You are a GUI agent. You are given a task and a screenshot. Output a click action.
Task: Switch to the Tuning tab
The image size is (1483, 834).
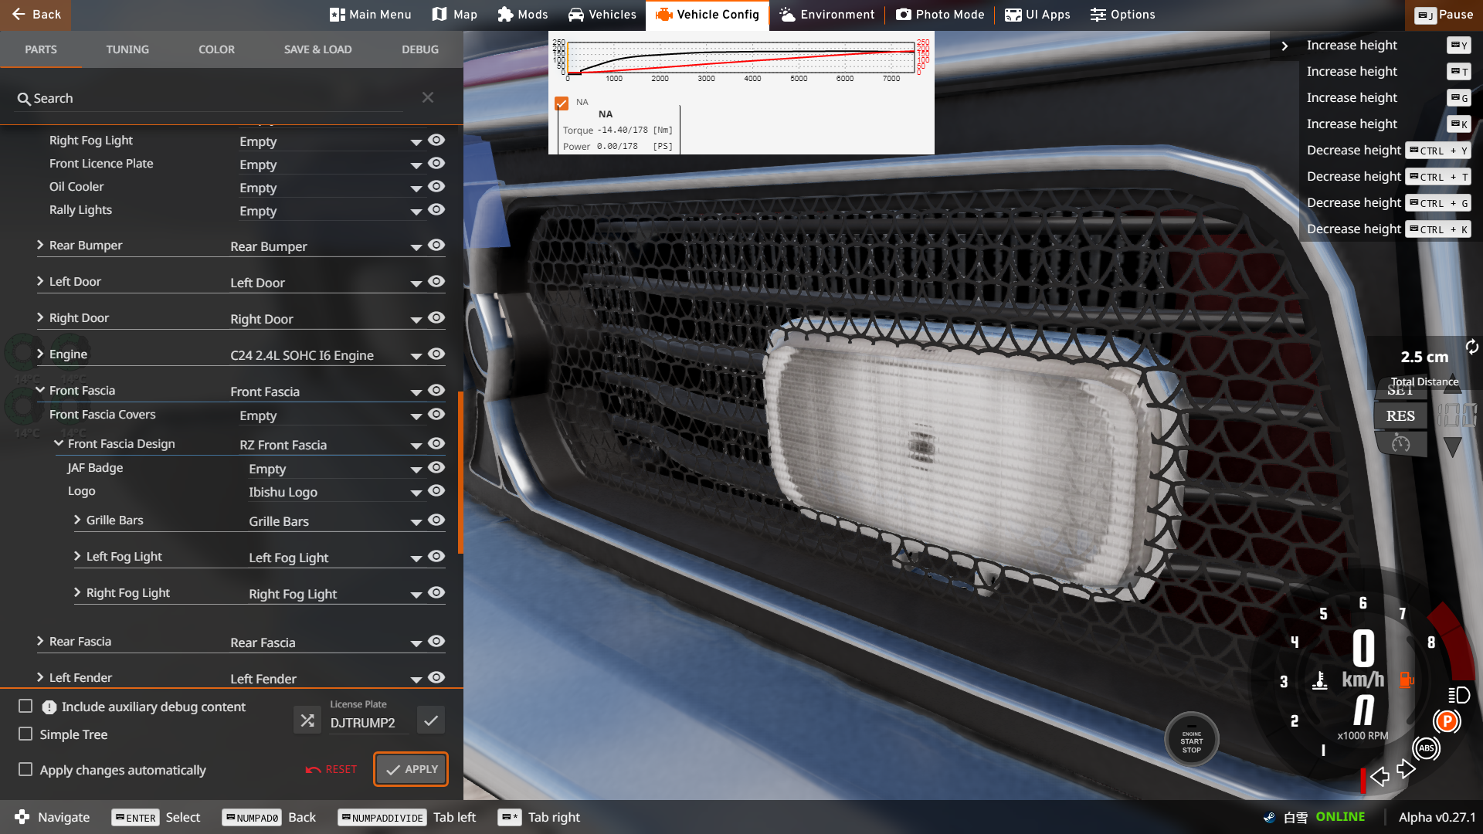point(127,49)
